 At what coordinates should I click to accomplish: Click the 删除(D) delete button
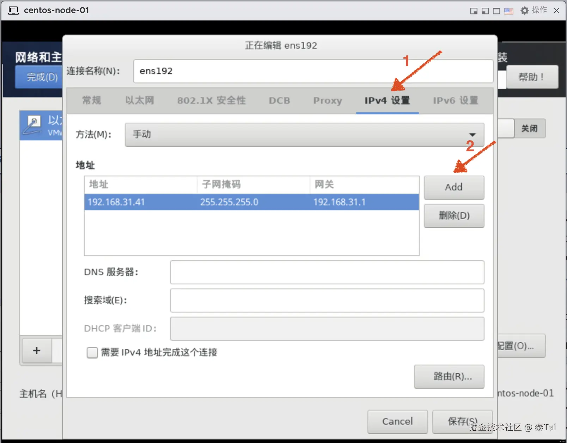(454, 216)
